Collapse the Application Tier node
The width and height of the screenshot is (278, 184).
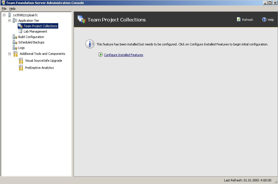pyautogui.click(x=10, y=21)
